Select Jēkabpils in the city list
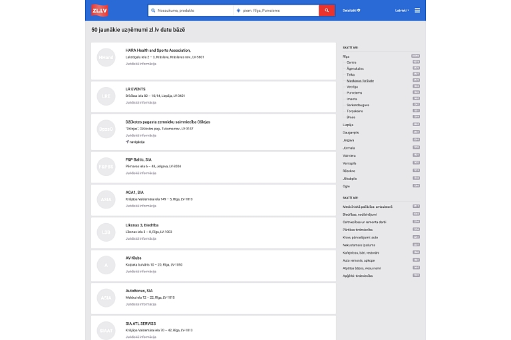The height and width of the screenshot is (340, 511). point(349,179)
